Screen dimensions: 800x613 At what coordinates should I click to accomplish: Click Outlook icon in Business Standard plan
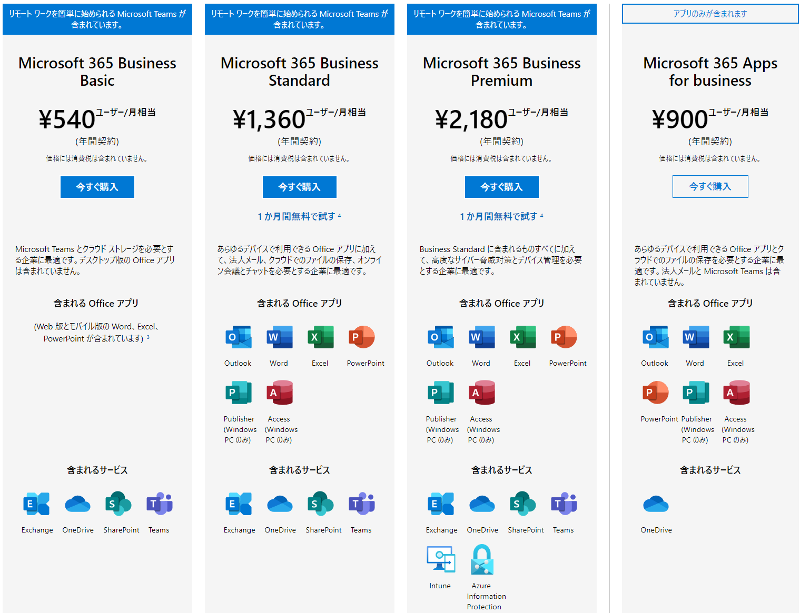[x=238, y=337]
